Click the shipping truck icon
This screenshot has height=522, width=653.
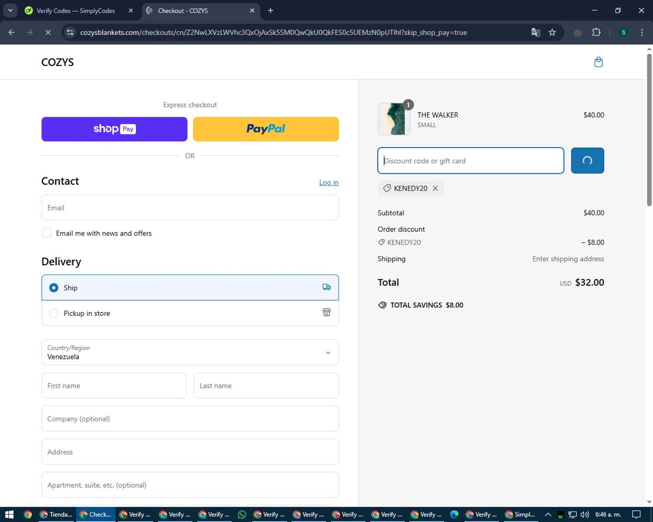click(x=326, y=287)
